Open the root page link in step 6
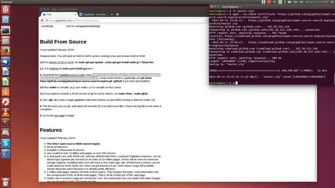The width and height of the screenshot is (335, 188). point(59,115)
